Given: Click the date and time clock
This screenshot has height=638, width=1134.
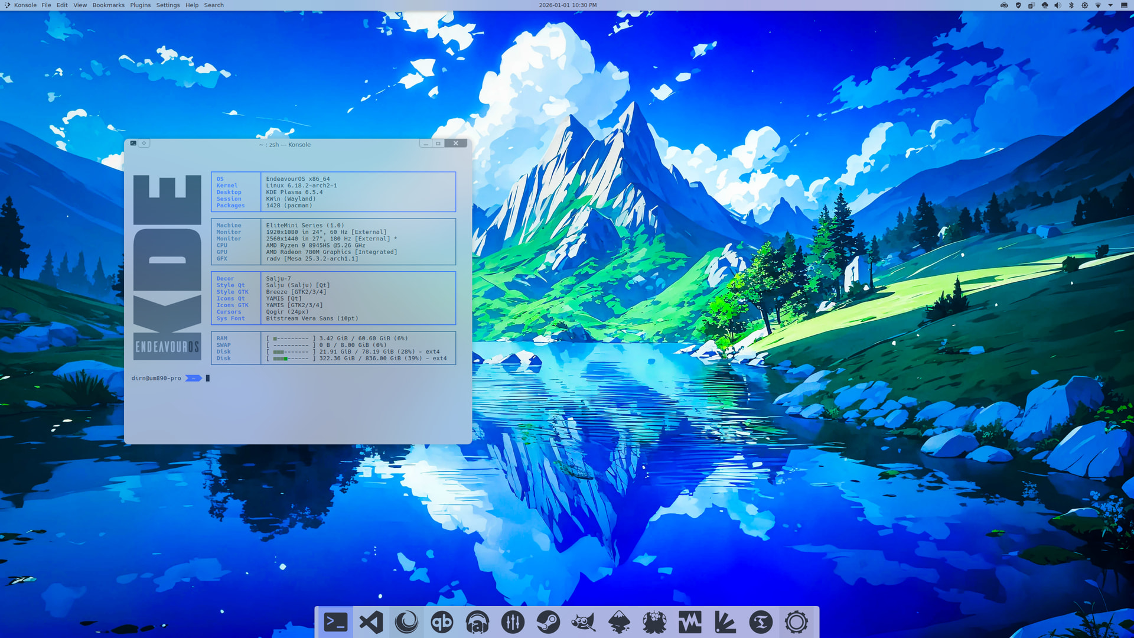Looking at the screenshot, I should coord(567,5).
